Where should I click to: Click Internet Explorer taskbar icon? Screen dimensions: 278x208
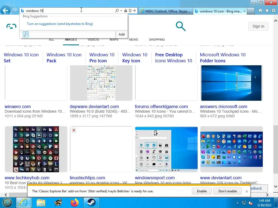23,203
